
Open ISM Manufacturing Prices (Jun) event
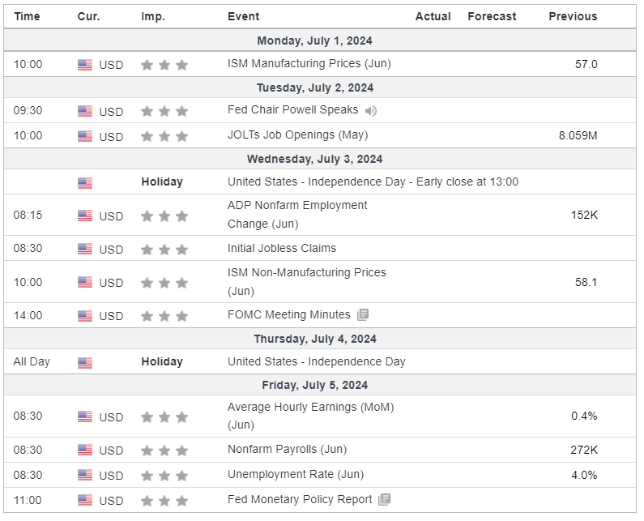pyautogui.click(x=309, y=64)
